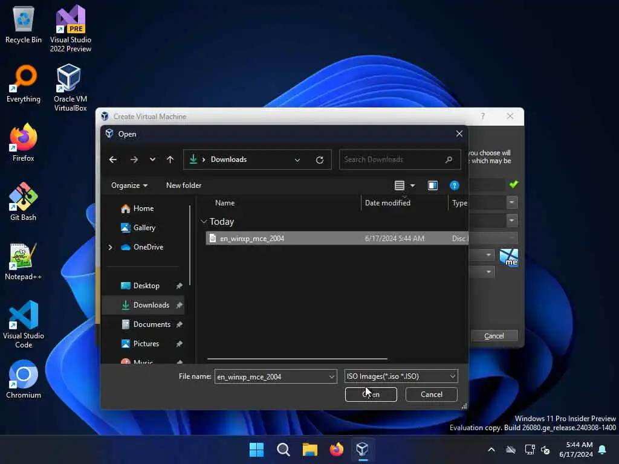Open the ISO Images file type dropdown
The width and height of the screenshot is (619, 464).
(x=401, y=376)
